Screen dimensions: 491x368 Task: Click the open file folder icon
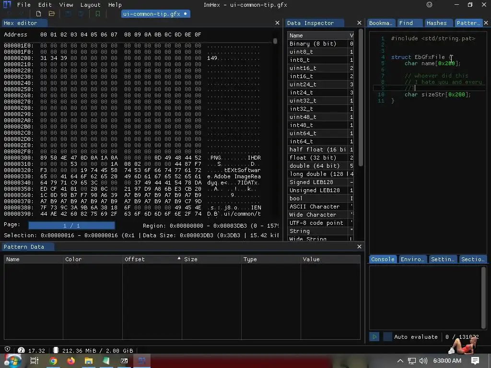pos(52,14)
